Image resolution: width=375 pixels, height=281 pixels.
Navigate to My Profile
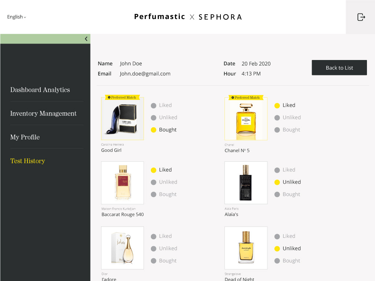tap(25, 137)
